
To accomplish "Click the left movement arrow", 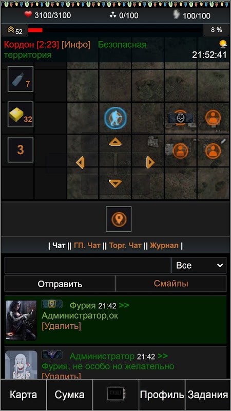I will pyautogui.click(x=80, y=162).
